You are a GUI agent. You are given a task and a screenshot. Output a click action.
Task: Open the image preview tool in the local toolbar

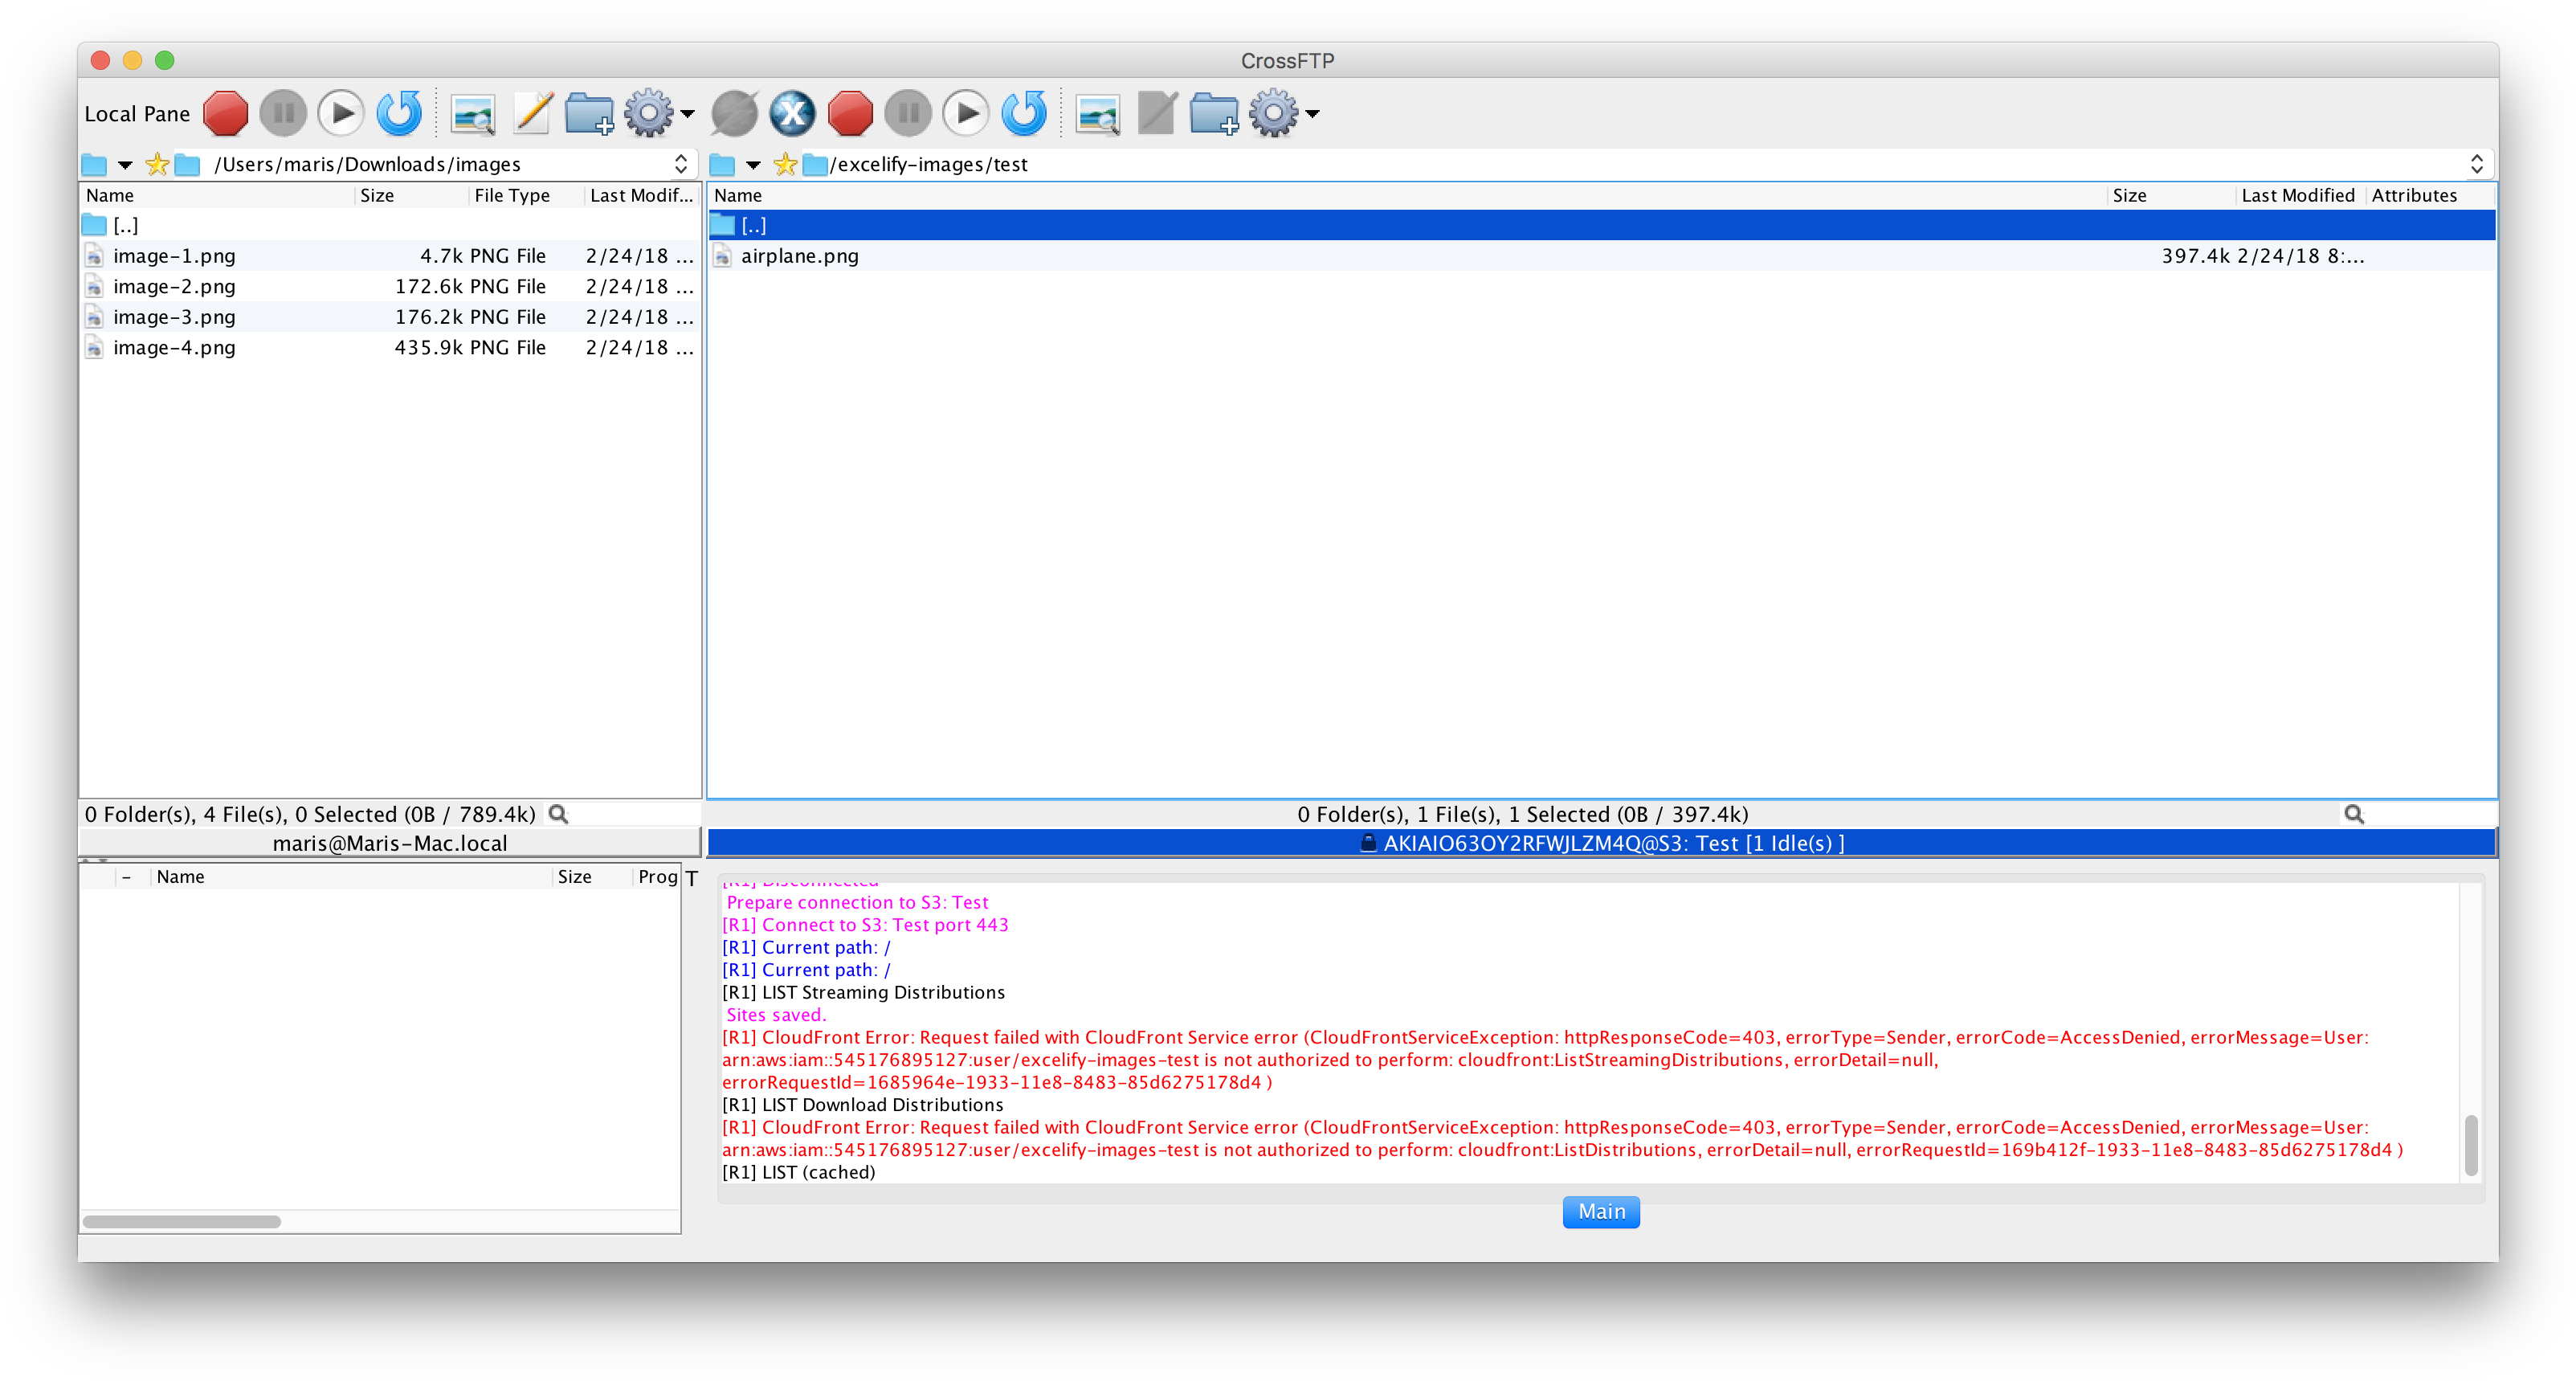pos(472,113)
